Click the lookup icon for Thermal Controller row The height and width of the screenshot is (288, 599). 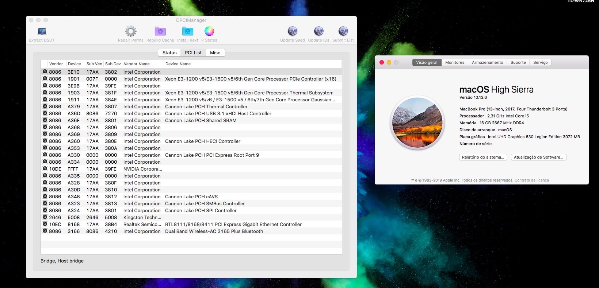point(45,106)
